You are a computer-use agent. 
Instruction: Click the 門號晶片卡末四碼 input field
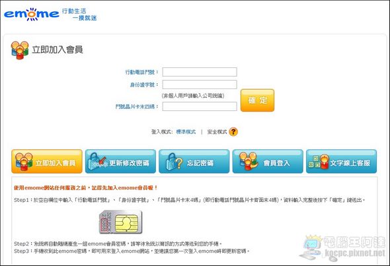click(200, 106)
